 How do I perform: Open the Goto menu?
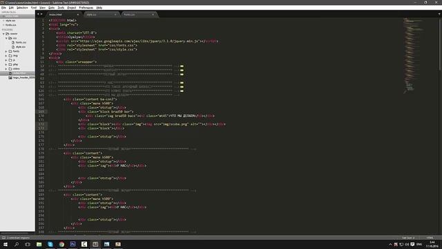(51, 8)
